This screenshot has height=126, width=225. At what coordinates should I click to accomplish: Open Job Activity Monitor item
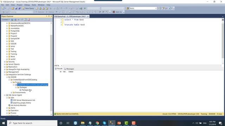[x=18, y=105]
